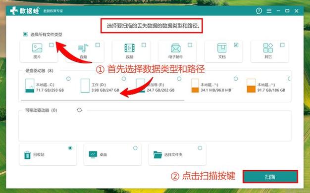This screenshot has height=193, width=310.
Task: Click the 图片 picture type icon
Action: (x=37, y=48)
